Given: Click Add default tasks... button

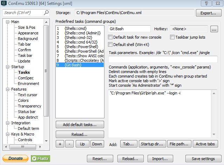Looking at the screenshot, I should 80,125.
